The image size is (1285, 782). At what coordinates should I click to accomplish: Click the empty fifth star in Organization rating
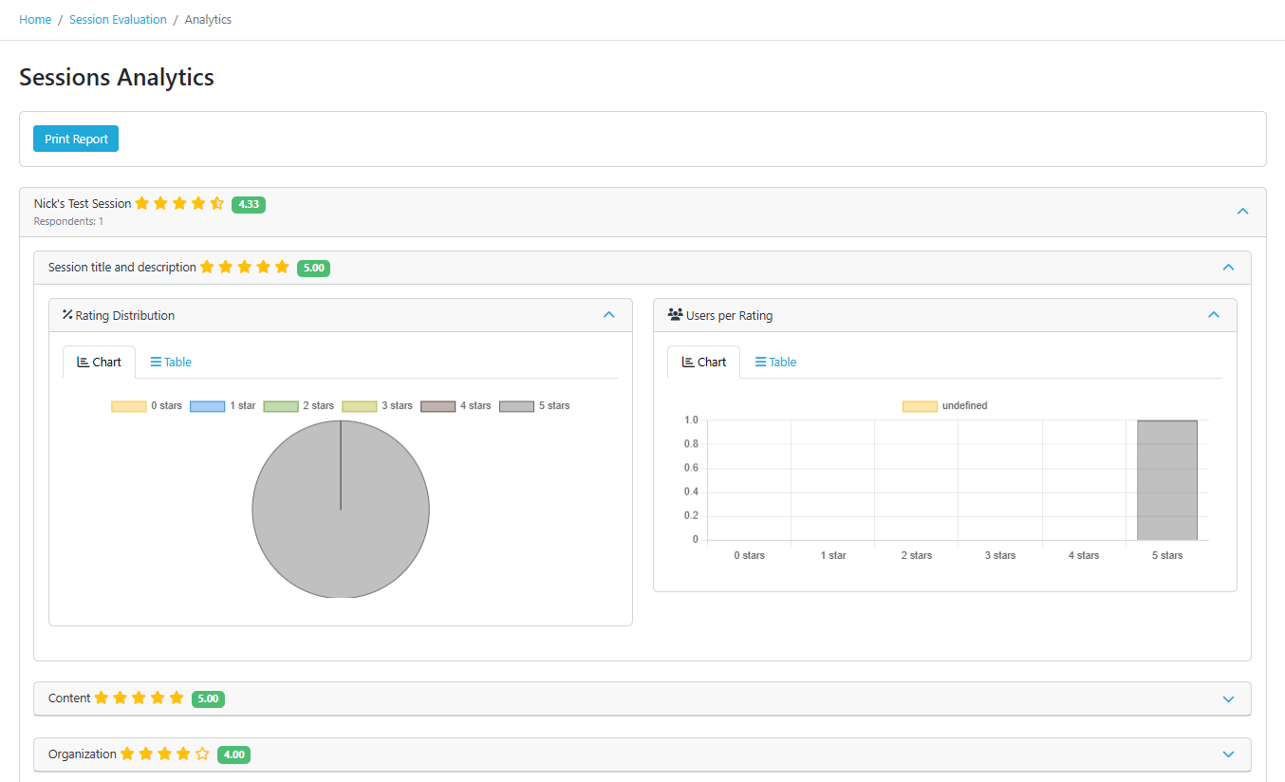(x=202, y=754)
